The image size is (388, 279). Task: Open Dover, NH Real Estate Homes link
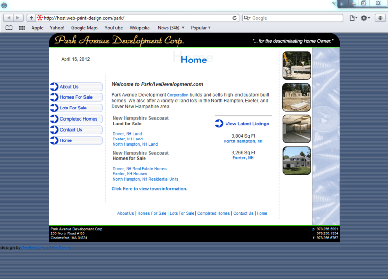click(x=140, y=169)
